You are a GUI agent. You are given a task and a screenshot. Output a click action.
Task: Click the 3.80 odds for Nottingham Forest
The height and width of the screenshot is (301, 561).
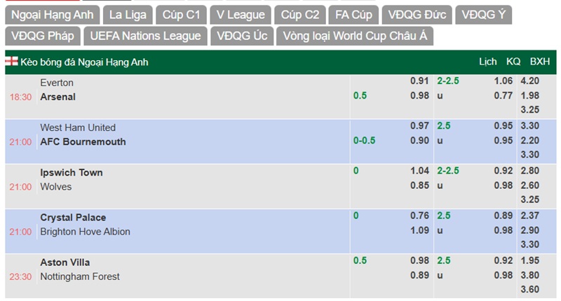click(530, 275)
